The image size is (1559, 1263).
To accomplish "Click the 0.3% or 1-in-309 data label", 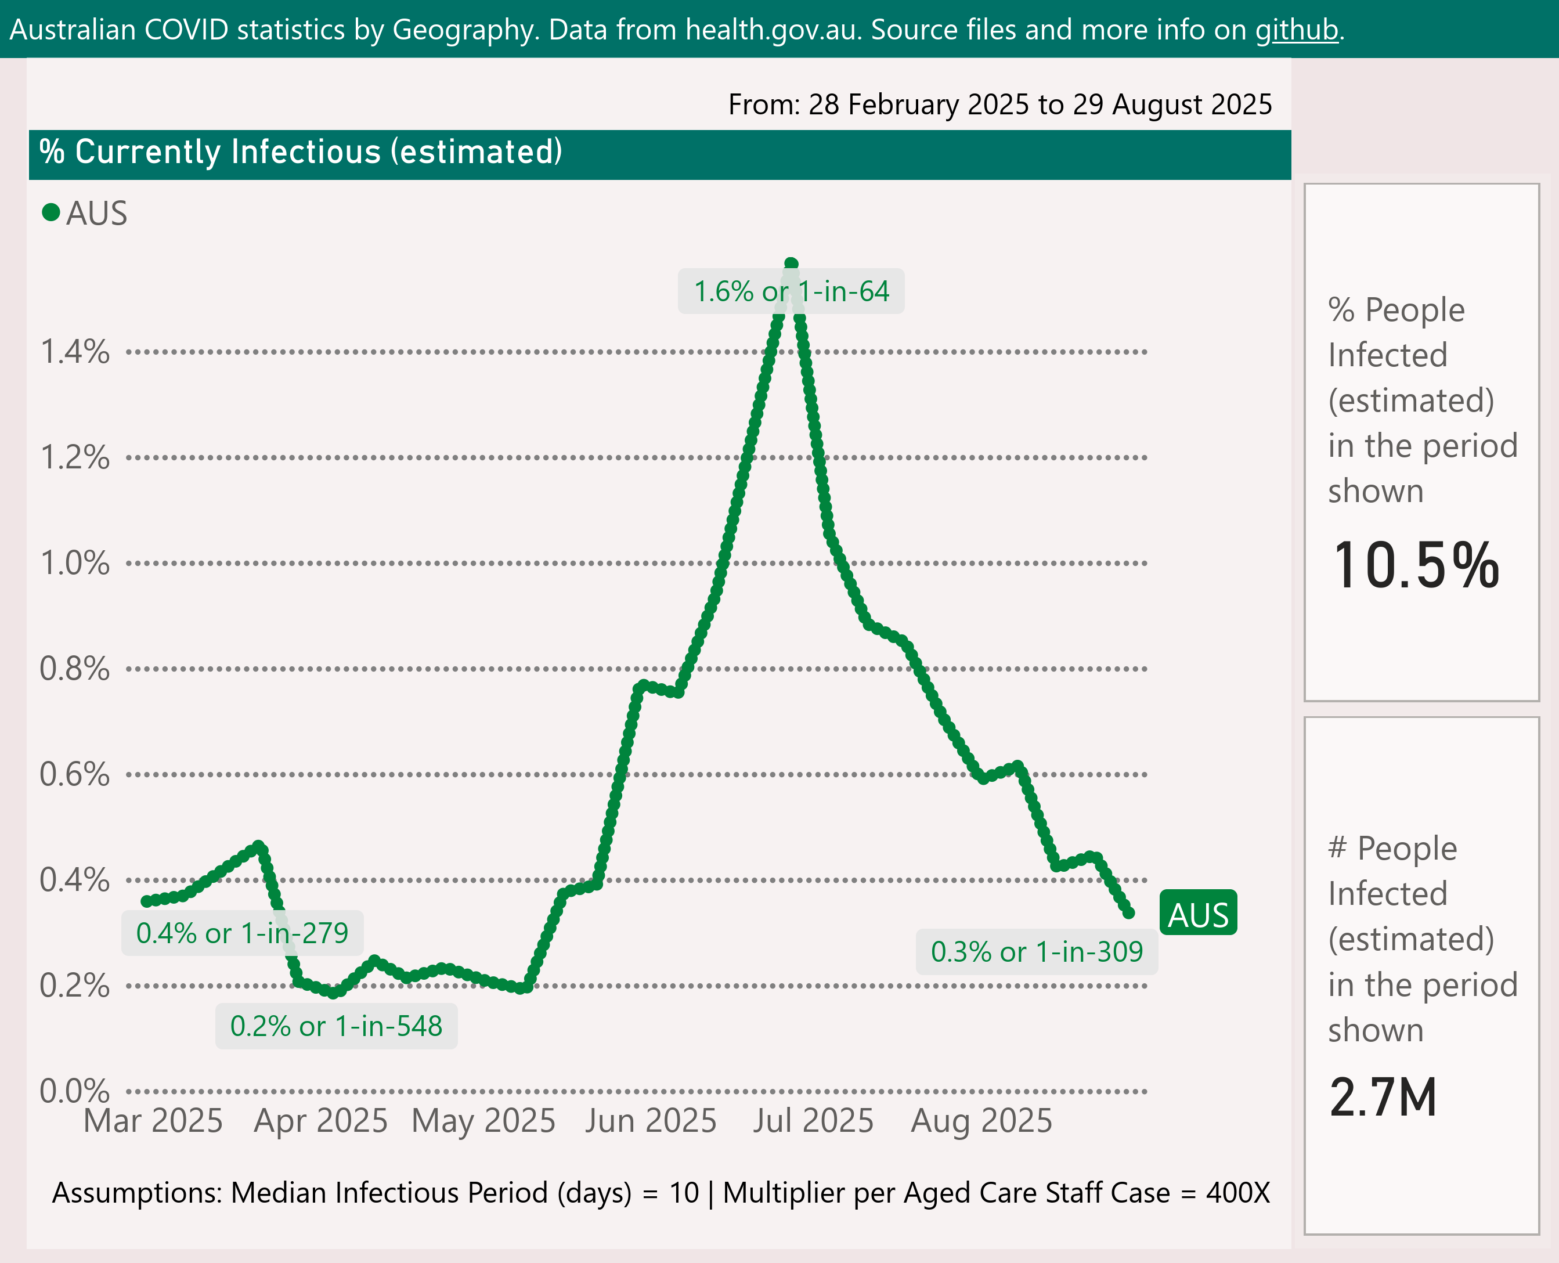I will (1037, 952).
